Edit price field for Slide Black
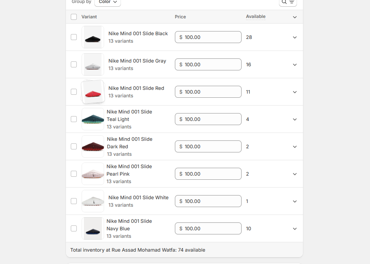This screenshot has height=264, width=370. coord(208,37)
